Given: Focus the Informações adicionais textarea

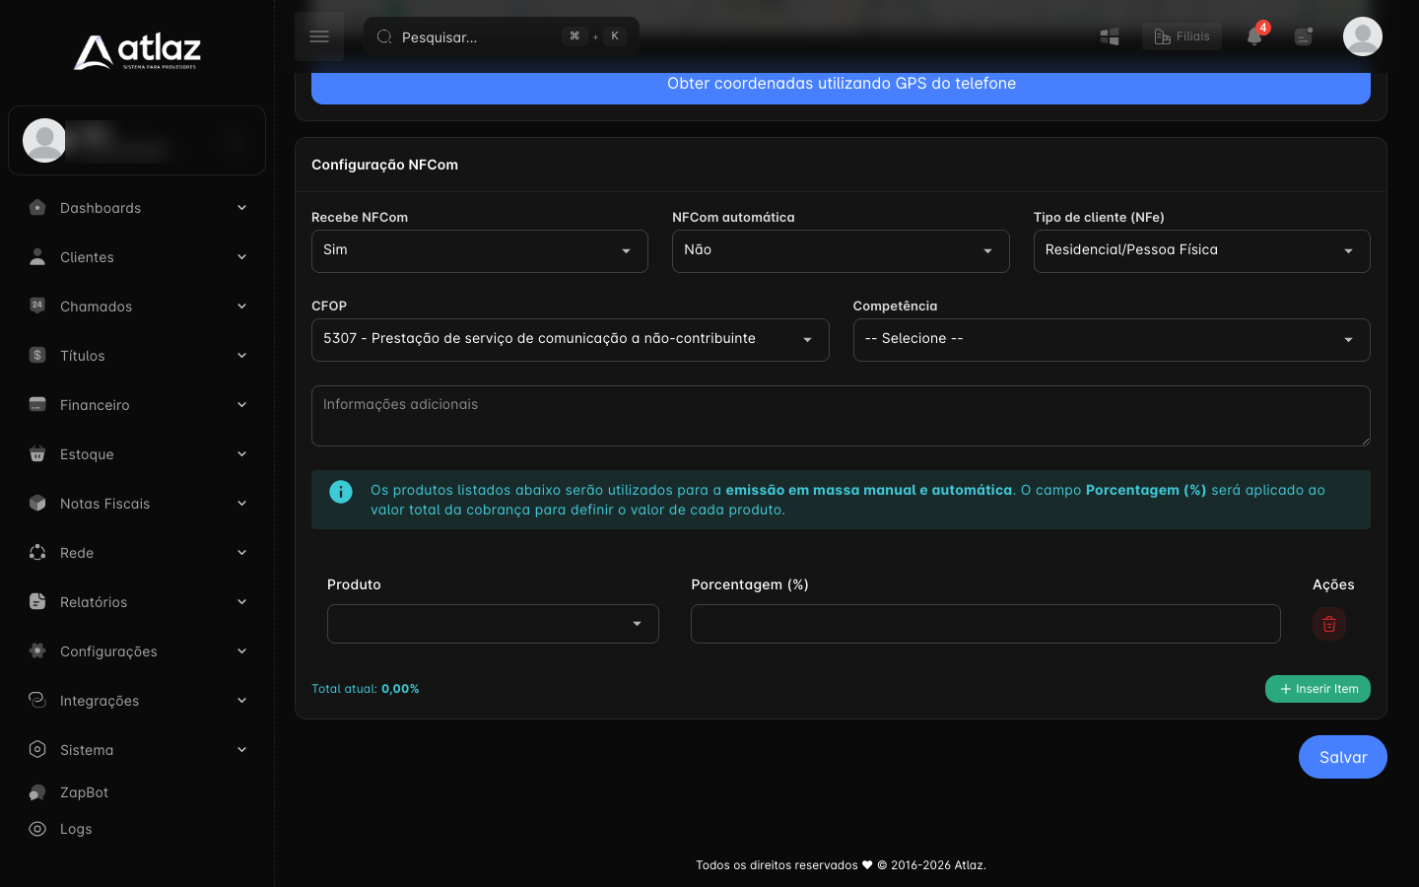Looking at the screenshot, I should [841, 416].
